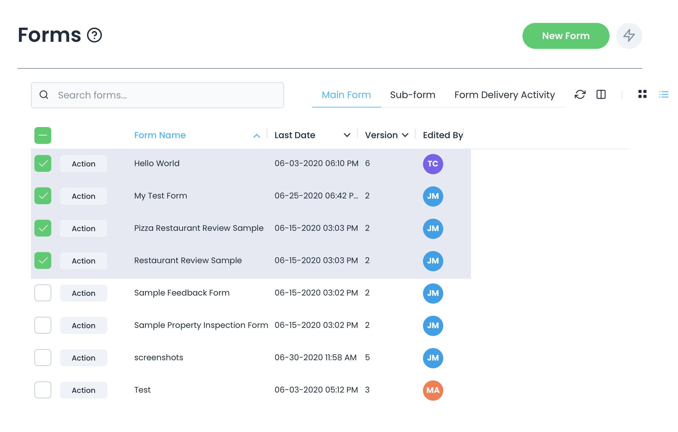Uncheck the Hello World row checkbox

pyautogui.click(x=43, y=164)
